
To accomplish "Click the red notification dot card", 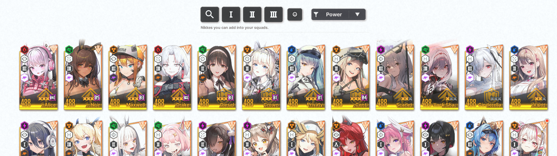I will point(529,138).
